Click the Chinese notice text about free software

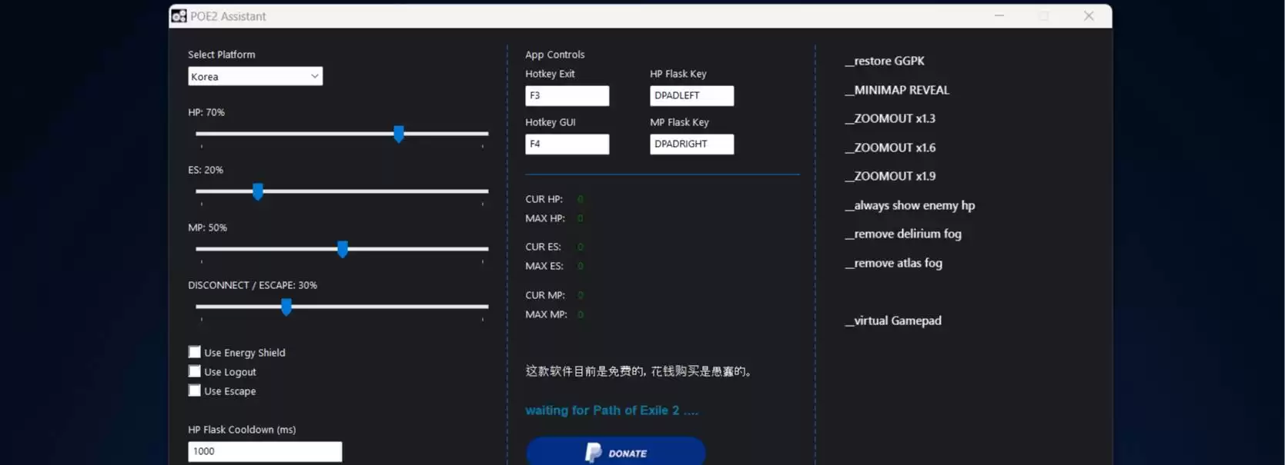(639, 371)
